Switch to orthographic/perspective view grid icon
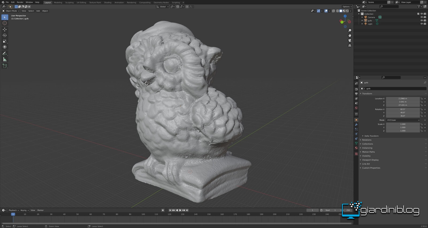 (x=350, y=46)
